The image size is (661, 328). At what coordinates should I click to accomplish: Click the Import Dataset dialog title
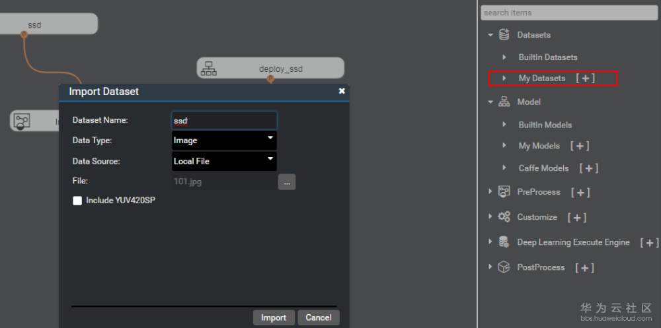click(x=104, y=91)
